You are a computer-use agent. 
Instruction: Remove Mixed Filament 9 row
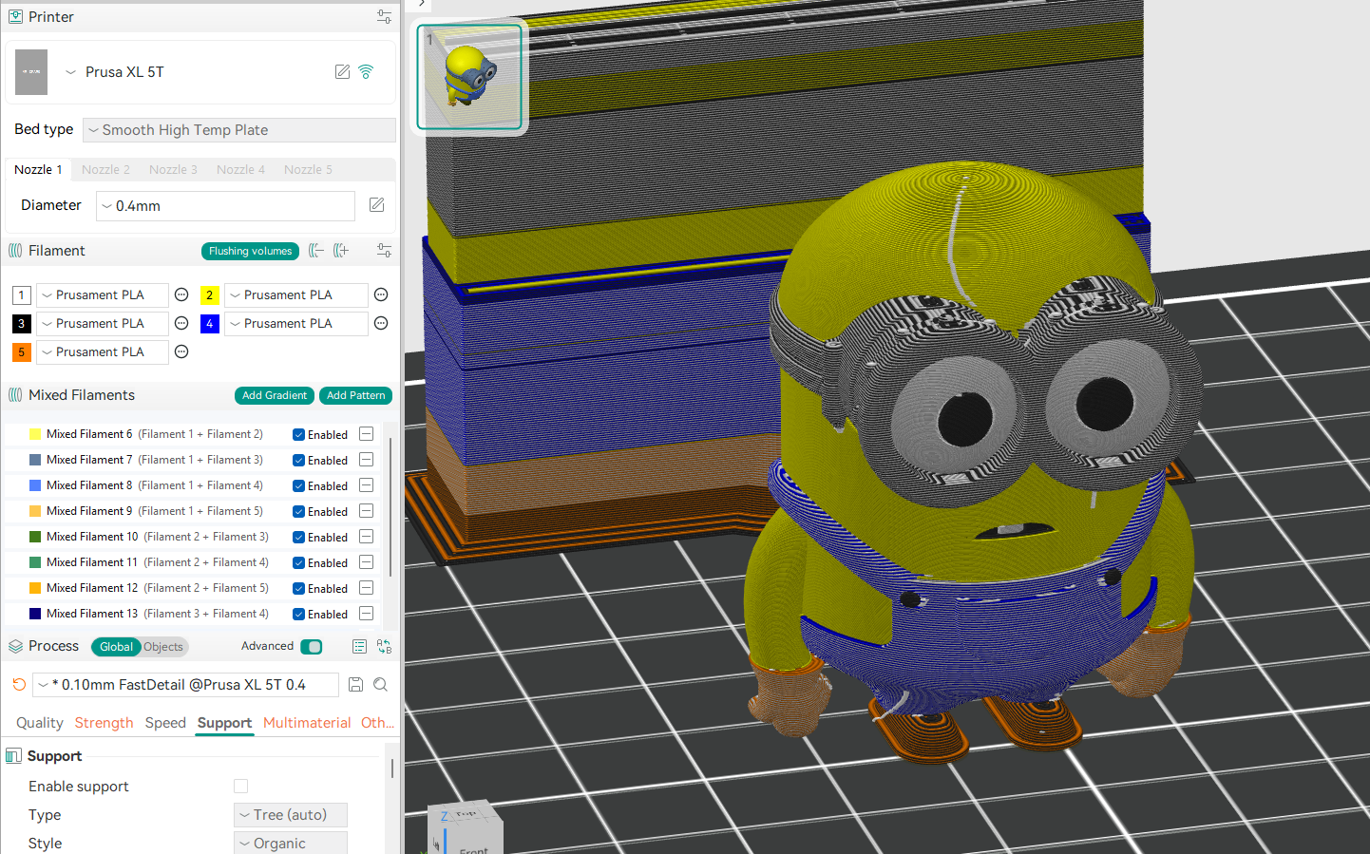367,511
